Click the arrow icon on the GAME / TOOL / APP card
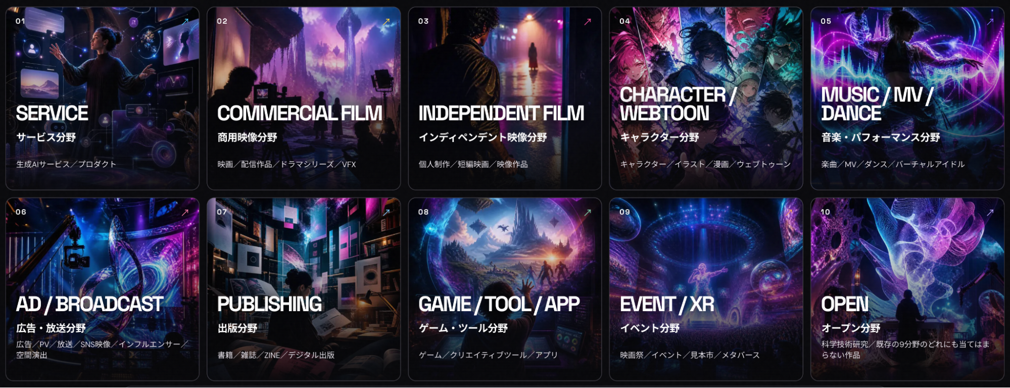 [588, 212]
